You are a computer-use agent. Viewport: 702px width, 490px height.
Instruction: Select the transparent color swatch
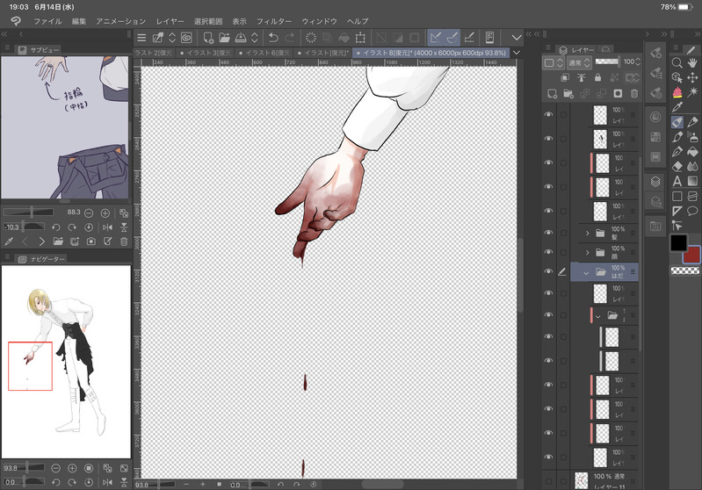(684, 270)
